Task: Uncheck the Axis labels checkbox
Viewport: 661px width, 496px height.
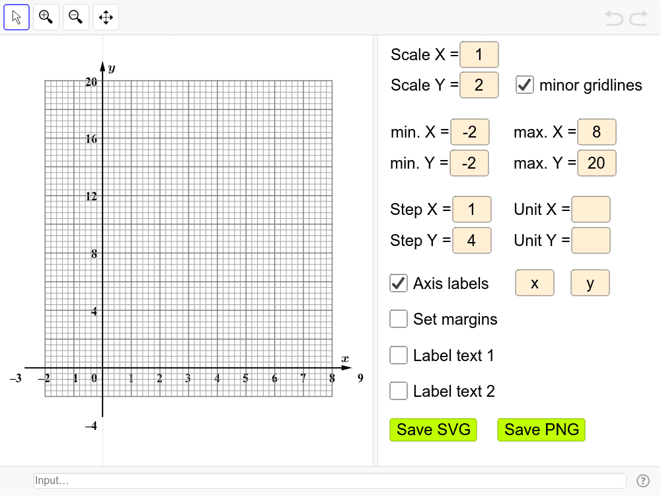Action: (399, 283)
